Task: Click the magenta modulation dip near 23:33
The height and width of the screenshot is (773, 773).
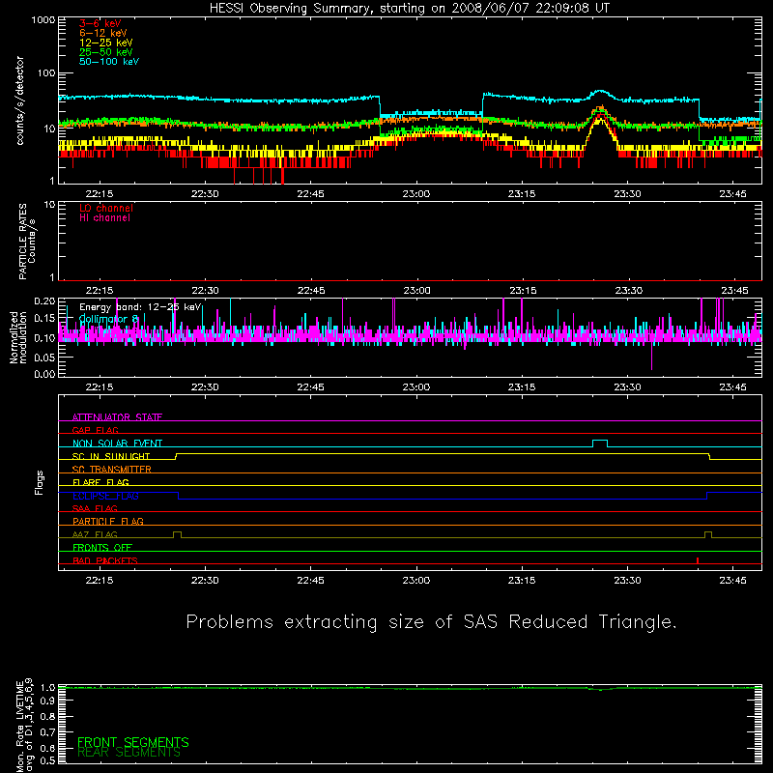Action: tap(651, 356)
